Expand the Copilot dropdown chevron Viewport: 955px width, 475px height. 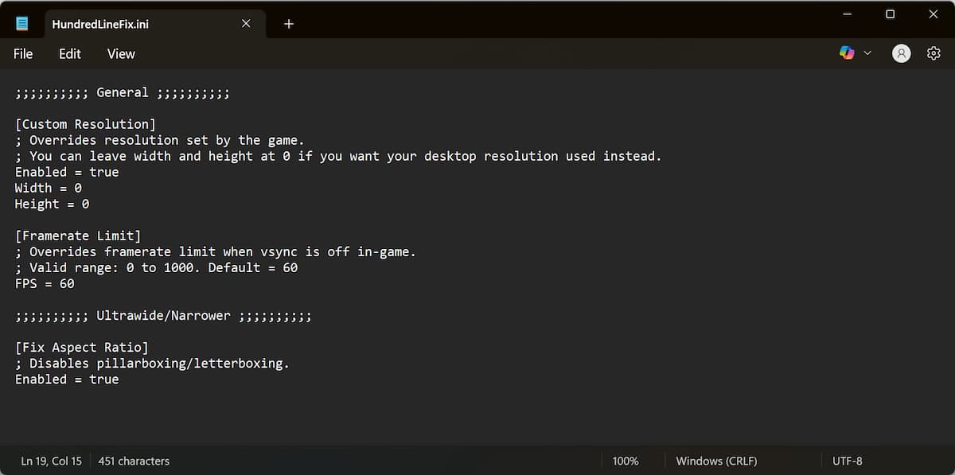click(x=867, y=53)
